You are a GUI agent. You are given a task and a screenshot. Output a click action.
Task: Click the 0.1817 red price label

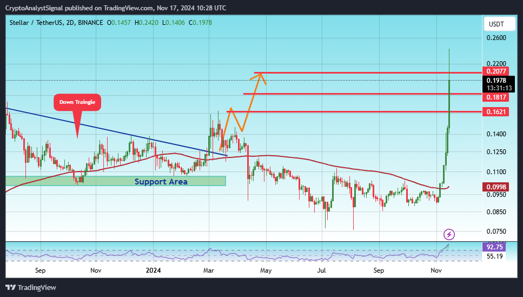(x=496, y=97)
